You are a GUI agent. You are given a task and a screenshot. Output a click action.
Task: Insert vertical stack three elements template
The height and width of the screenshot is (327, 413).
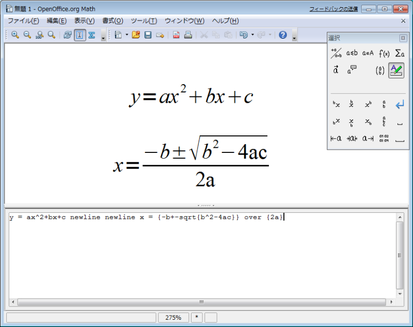click(x=384, y=121)
